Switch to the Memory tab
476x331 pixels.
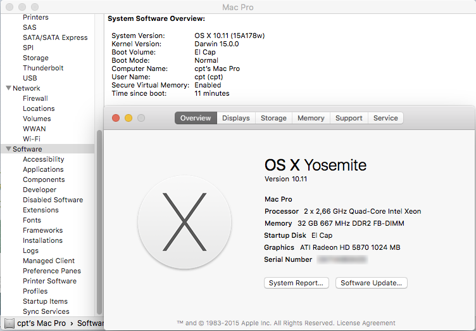311,118
